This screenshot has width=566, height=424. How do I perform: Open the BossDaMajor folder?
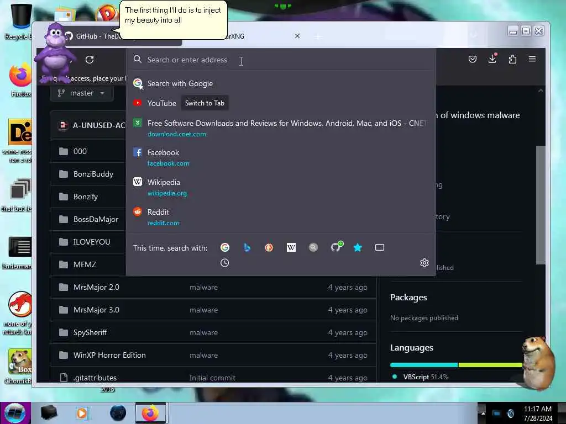click(96, 219)
